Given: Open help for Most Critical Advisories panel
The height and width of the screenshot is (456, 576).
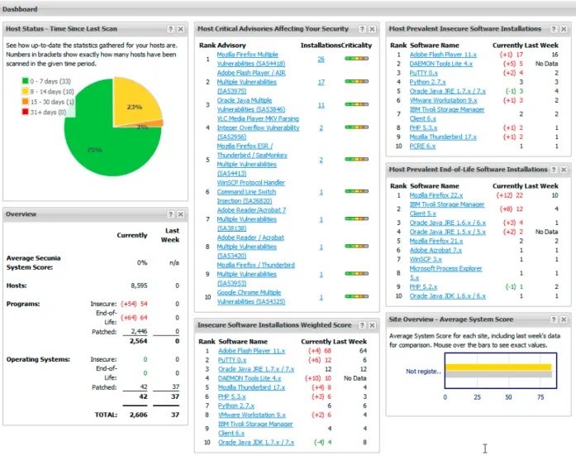Looking at the screenshot, I should [362, 29].
